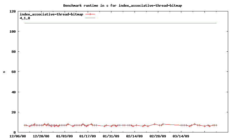Screen dimensions: 234x140
Task: Click the 01/17/09 date label
Action: coord(88,136)
